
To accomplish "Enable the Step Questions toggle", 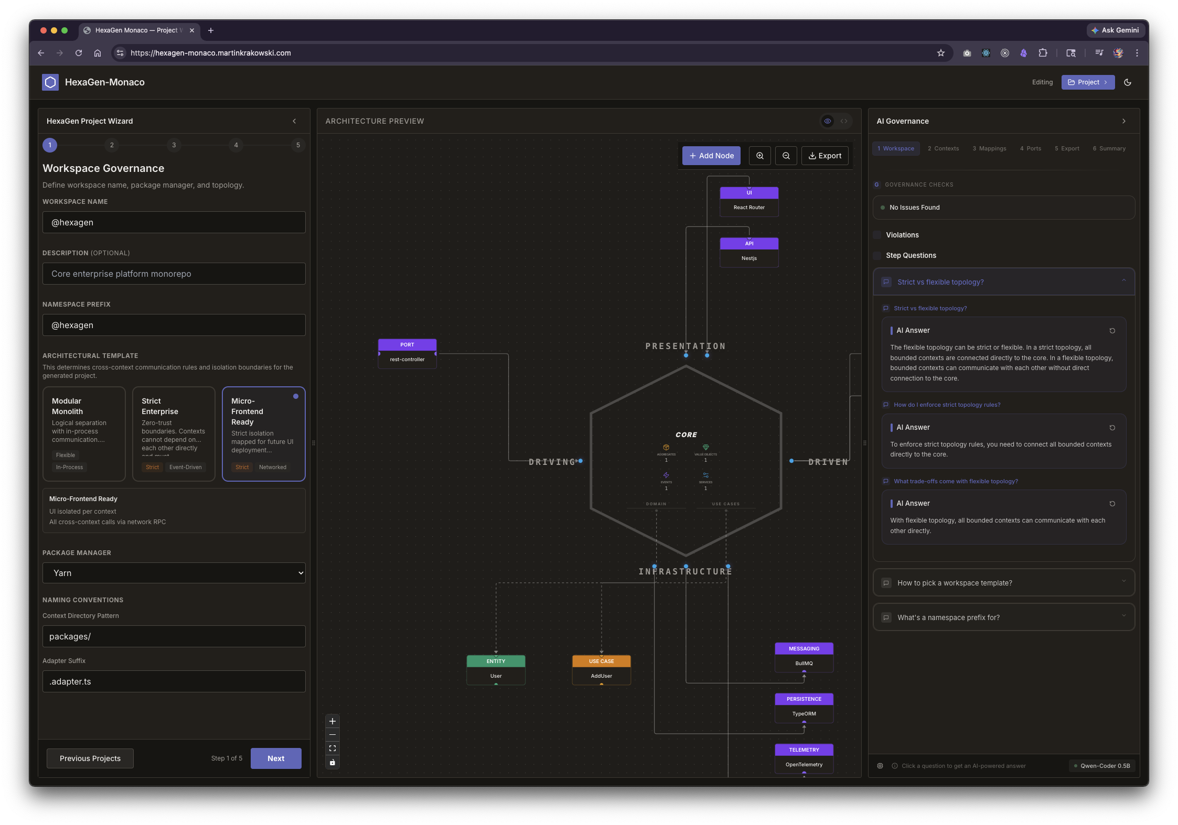I will [877, 255].
